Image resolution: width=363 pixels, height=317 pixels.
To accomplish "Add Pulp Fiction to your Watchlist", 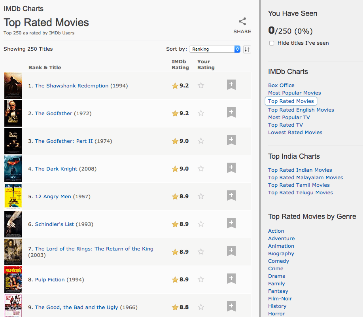I will (231, 279).
